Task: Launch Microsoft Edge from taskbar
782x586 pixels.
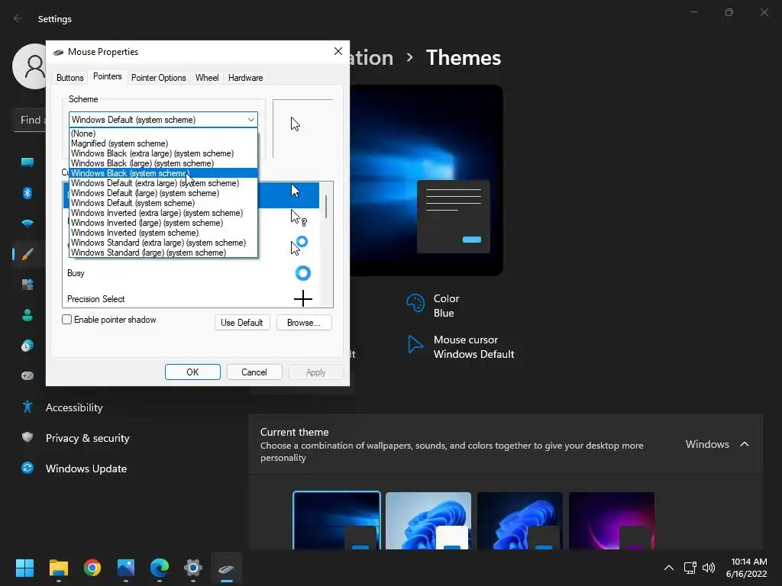Action: [x=160, y=568]
